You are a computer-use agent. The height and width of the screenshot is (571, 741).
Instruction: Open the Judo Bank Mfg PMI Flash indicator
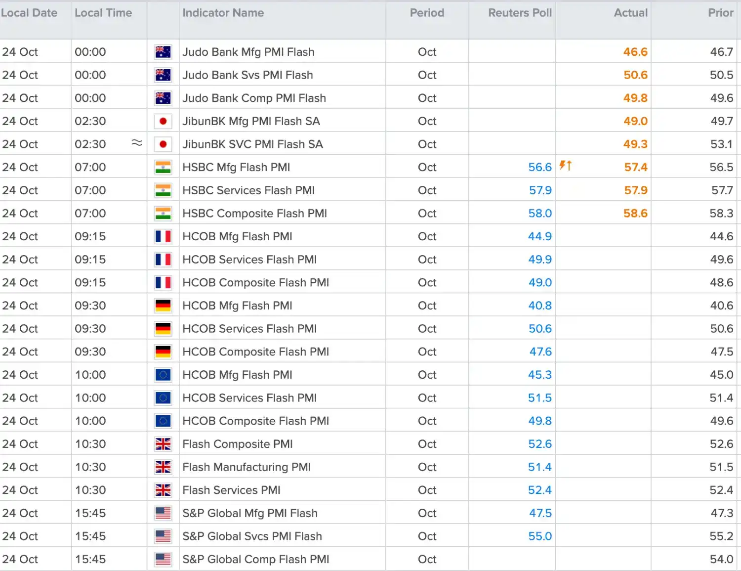(x=248, y=52)
